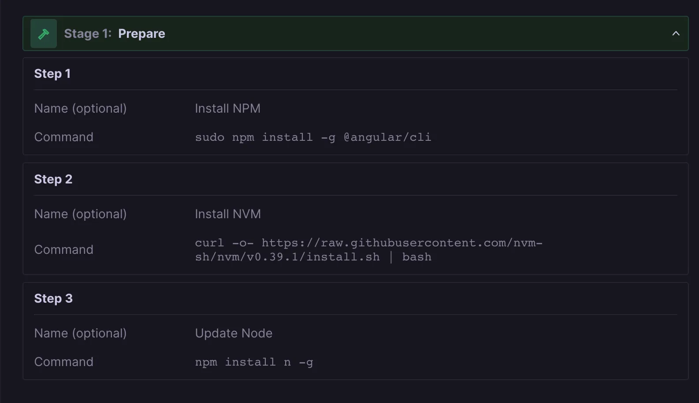Click the Step 2 heading
The image size is (699, 403).
click(53, 180)
